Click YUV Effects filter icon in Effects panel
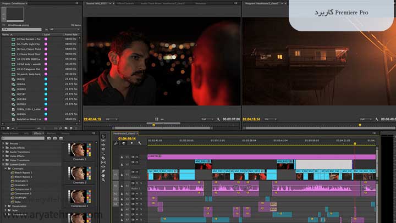Screen dimensions: 396x223 click(61, 138)
